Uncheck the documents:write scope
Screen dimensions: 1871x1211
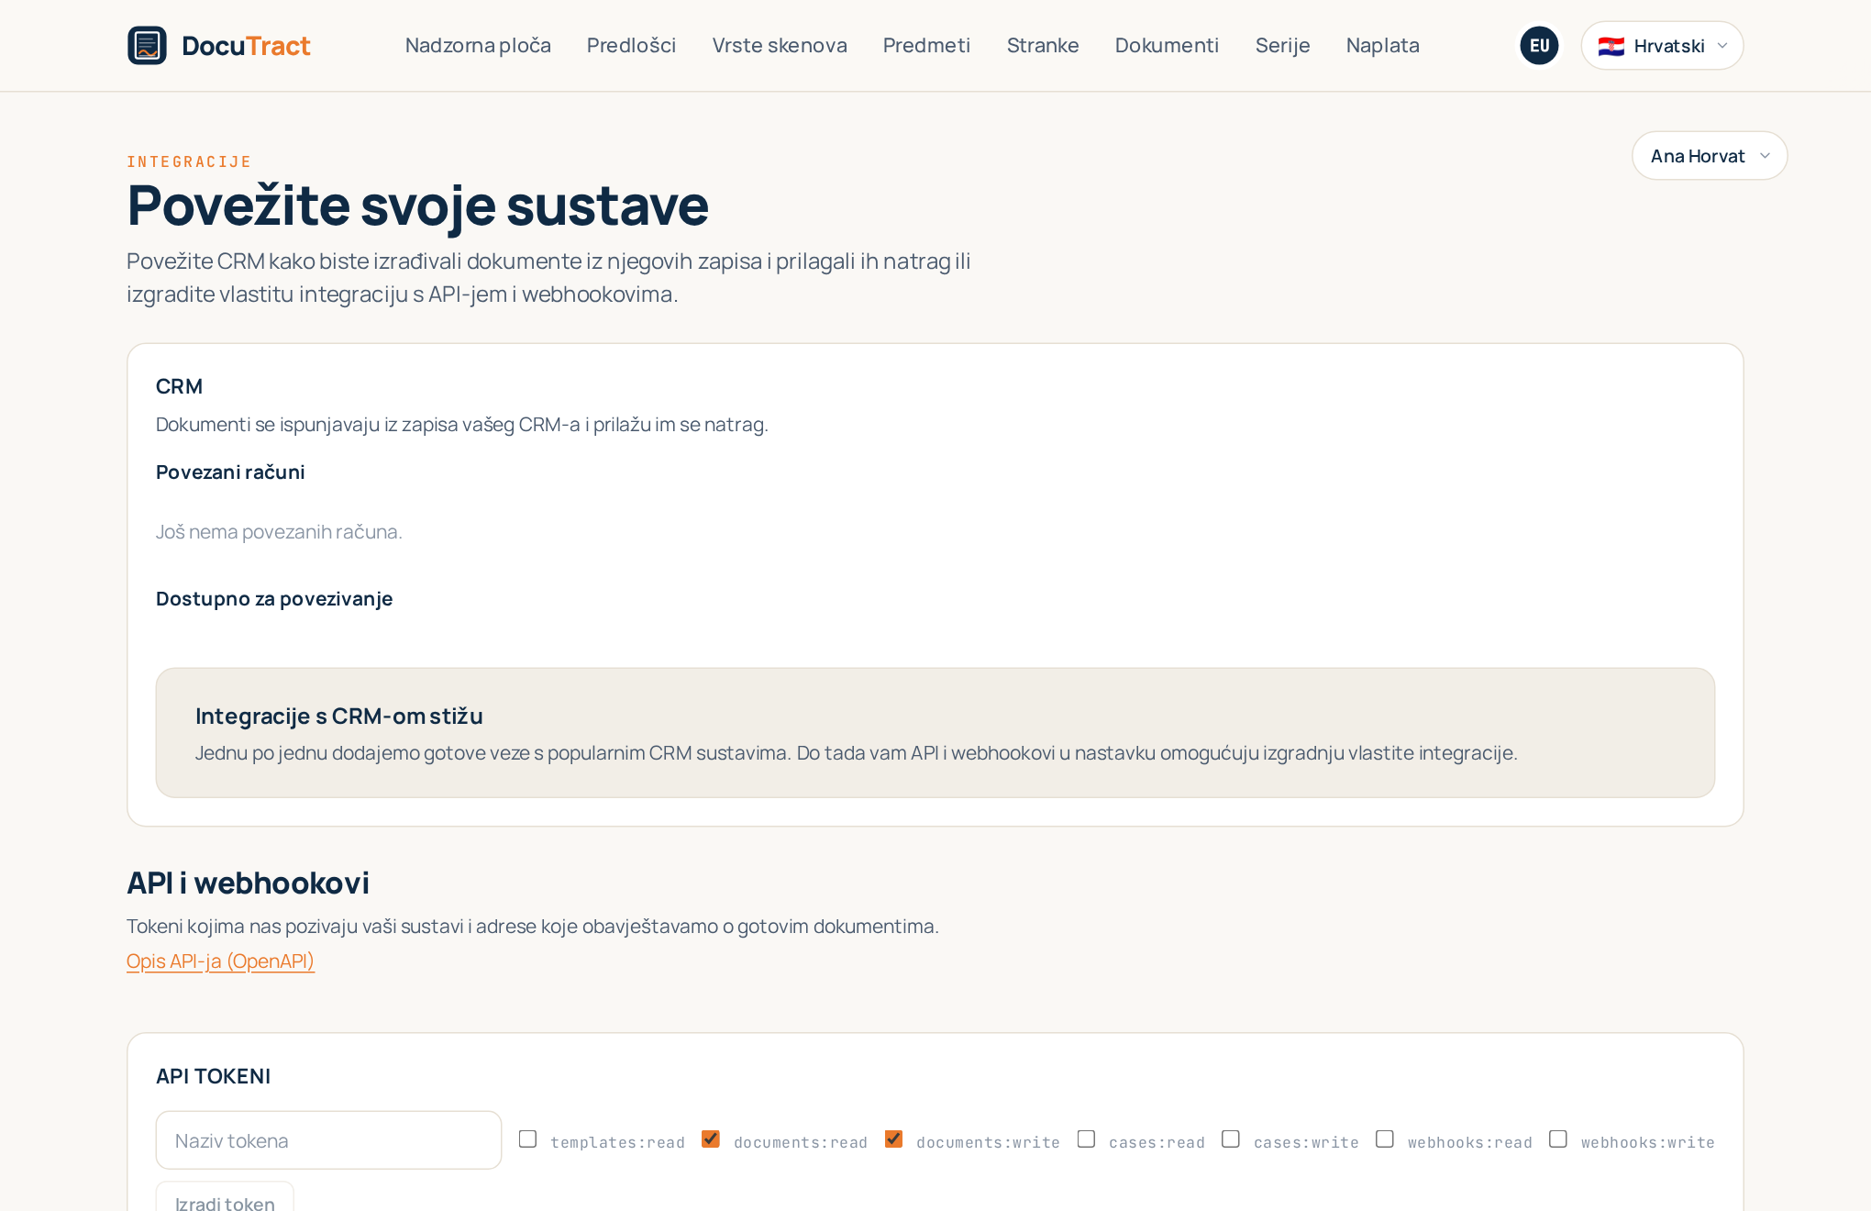pyautogui.click(x=893, y=1139)
